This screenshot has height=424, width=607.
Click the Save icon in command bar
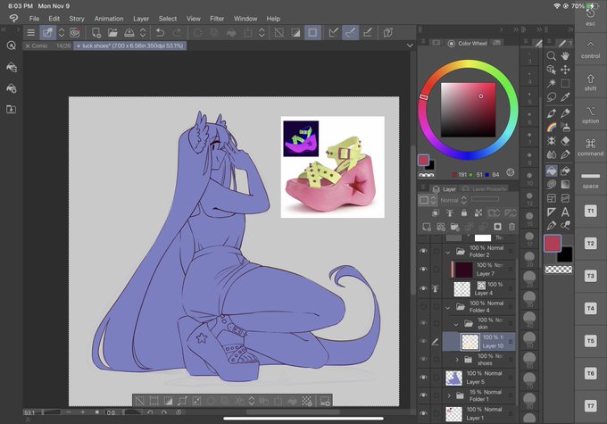coord(129,33)
